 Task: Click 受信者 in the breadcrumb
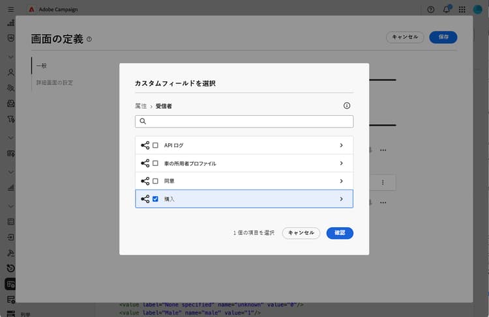[164, 106]
